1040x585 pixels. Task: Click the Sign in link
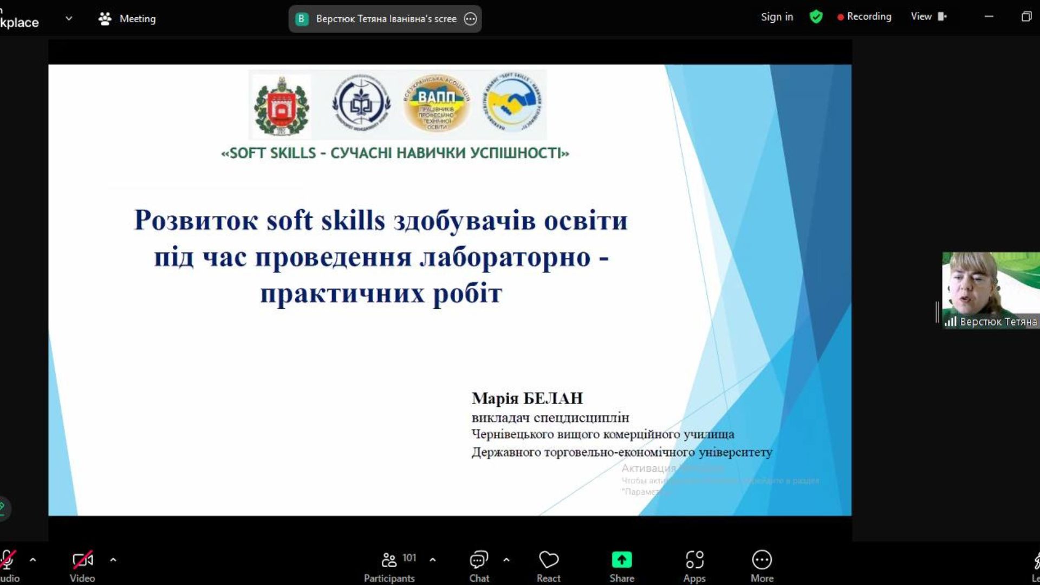click(x=776, y=17)
